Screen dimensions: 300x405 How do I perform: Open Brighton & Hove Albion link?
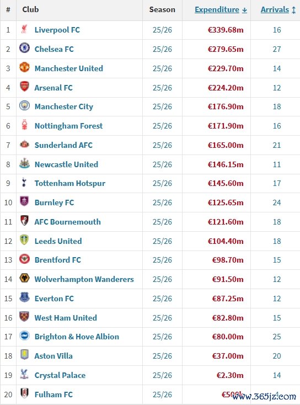77,337
